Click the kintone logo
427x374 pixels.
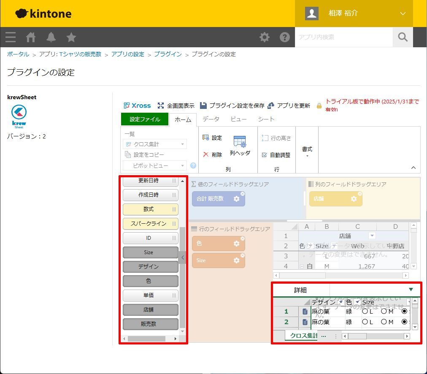click(43, 14)
